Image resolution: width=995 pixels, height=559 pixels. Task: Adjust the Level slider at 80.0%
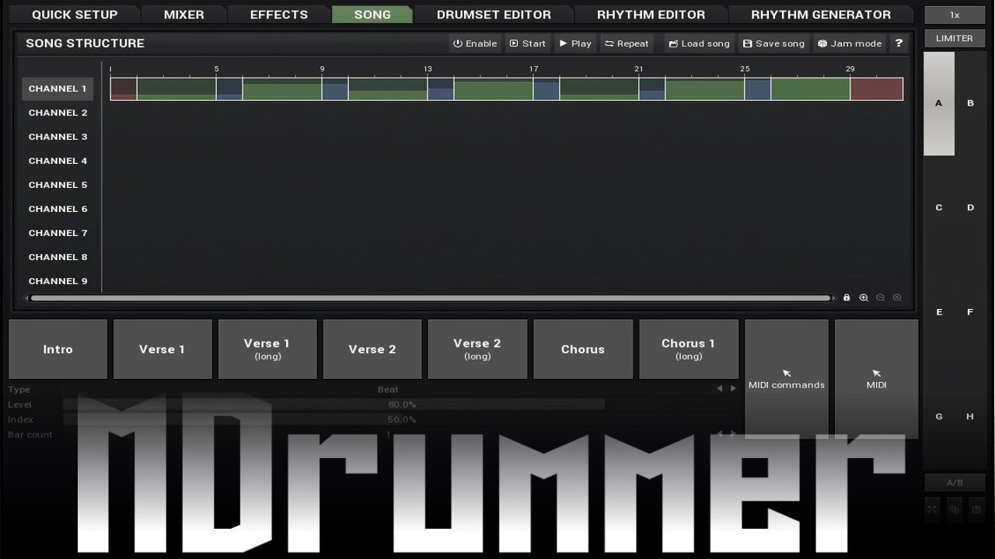[402, 404]
